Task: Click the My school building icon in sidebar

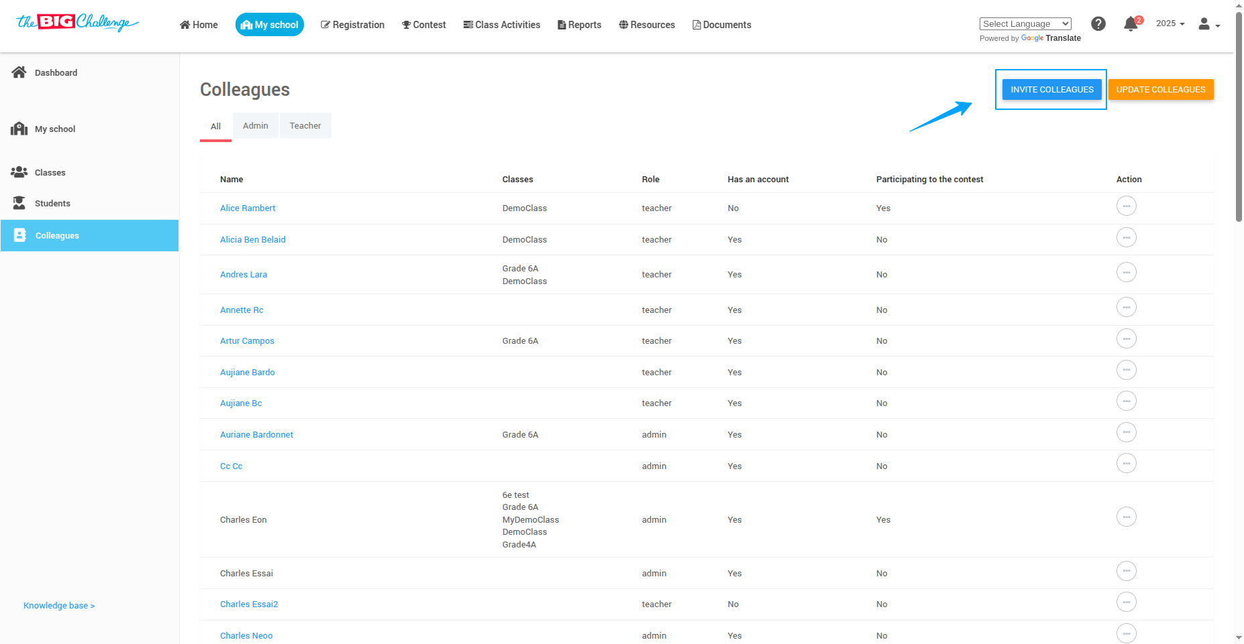Action: click(19, 129)
